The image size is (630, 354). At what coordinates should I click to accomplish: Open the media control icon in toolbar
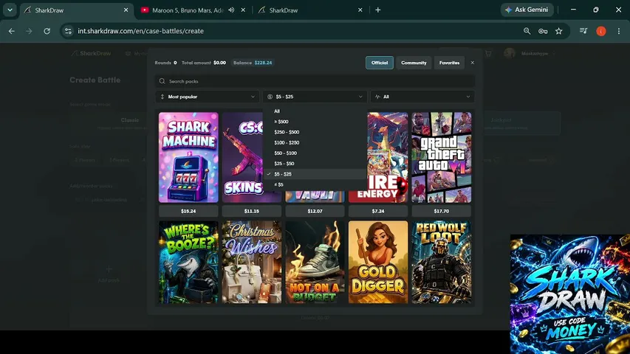583,31
